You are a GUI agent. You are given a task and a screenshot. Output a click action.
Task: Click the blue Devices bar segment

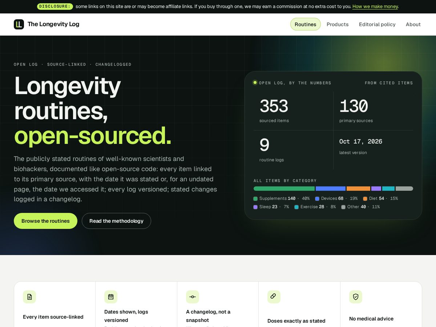click(331, 189)
